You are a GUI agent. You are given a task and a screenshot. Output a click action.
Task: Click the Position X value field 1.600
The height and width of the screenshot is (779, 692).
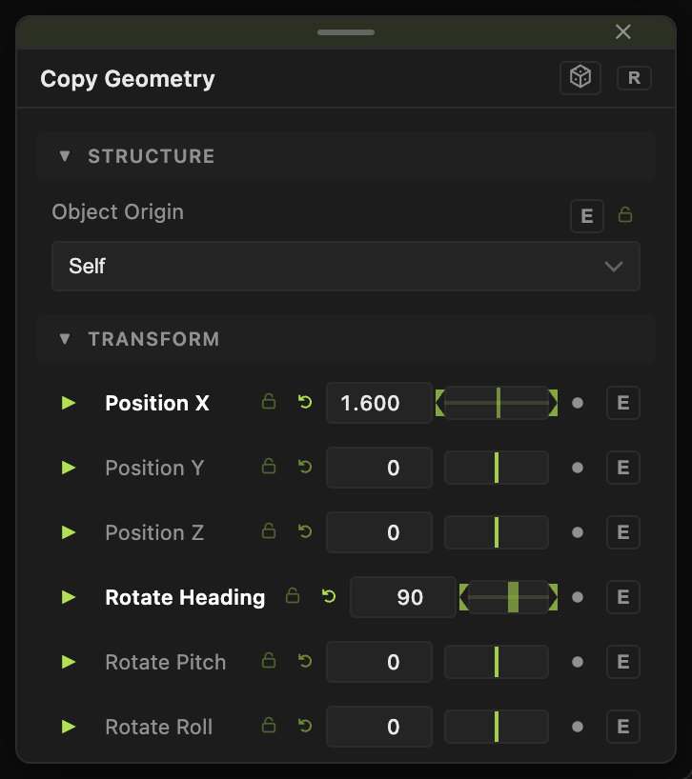tap(378, 403)
